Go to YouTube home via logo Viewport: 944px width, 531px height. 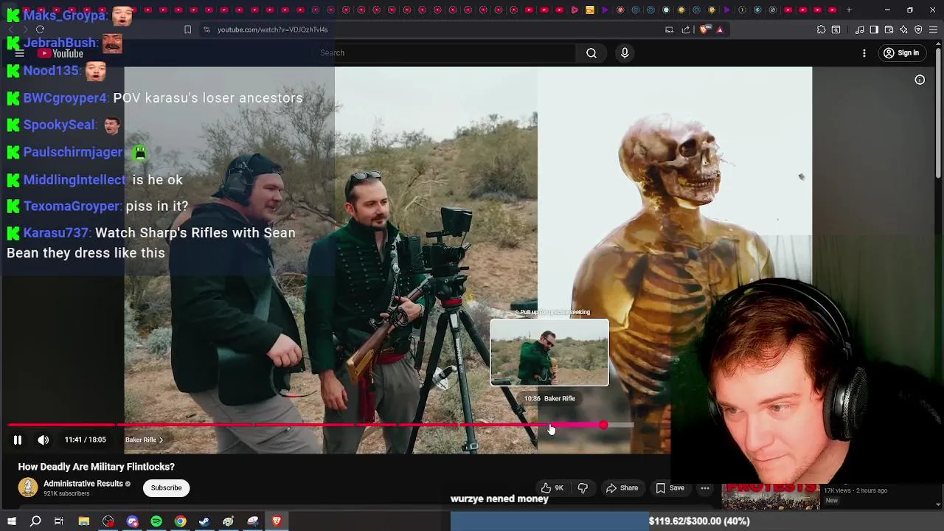[60, 53]
